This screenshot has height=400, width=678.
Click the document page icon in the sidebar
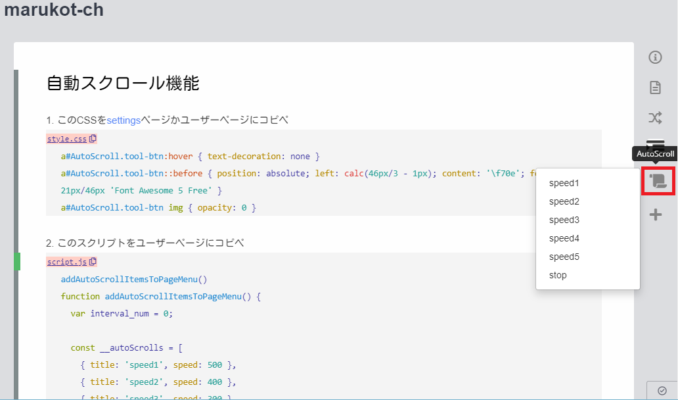point(654,87)
